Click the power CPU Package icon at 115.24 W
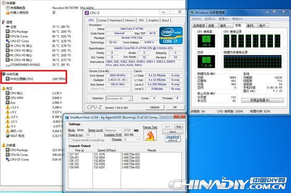The height and width of the screenshot is (193, 291). (7, 150)
